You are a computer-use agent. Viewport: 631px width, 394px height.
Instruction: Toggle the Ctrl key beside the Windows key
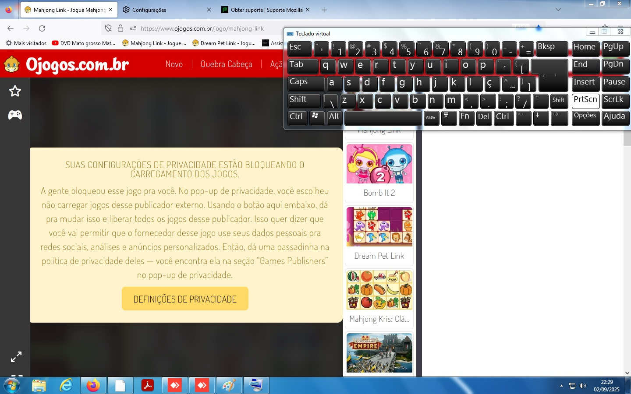point(297,118)
